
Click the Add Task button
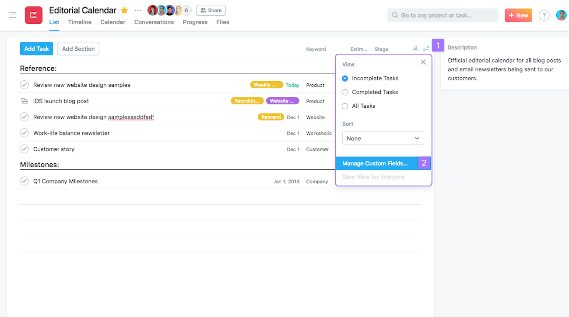[x=36, y=48]
